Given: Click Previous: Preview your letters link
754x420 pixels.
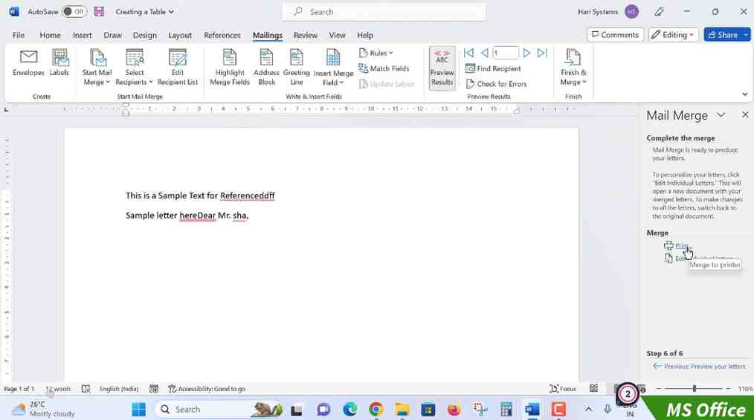Looking at the screenshot, I should pos(700,366).
